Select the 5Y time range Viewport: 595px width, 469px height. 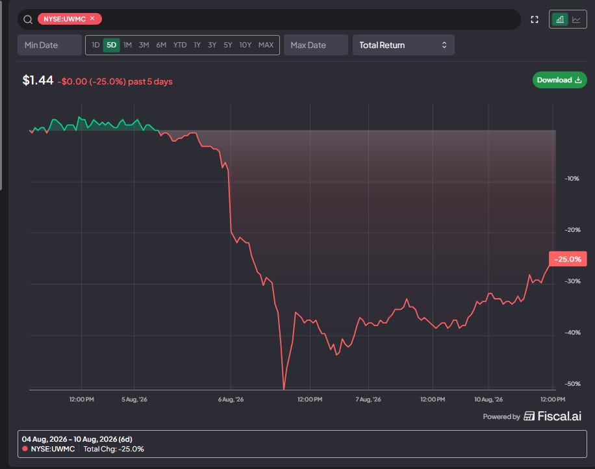[x=228, y=45]
